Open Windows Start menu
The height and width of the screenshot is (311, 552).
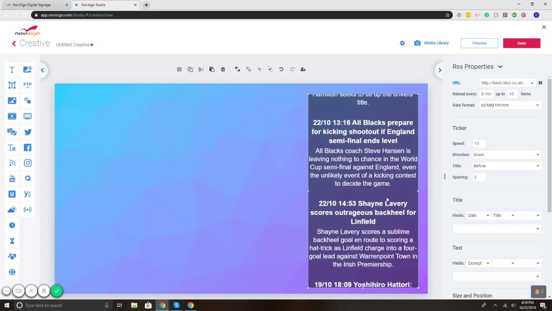tap(6, 305)
